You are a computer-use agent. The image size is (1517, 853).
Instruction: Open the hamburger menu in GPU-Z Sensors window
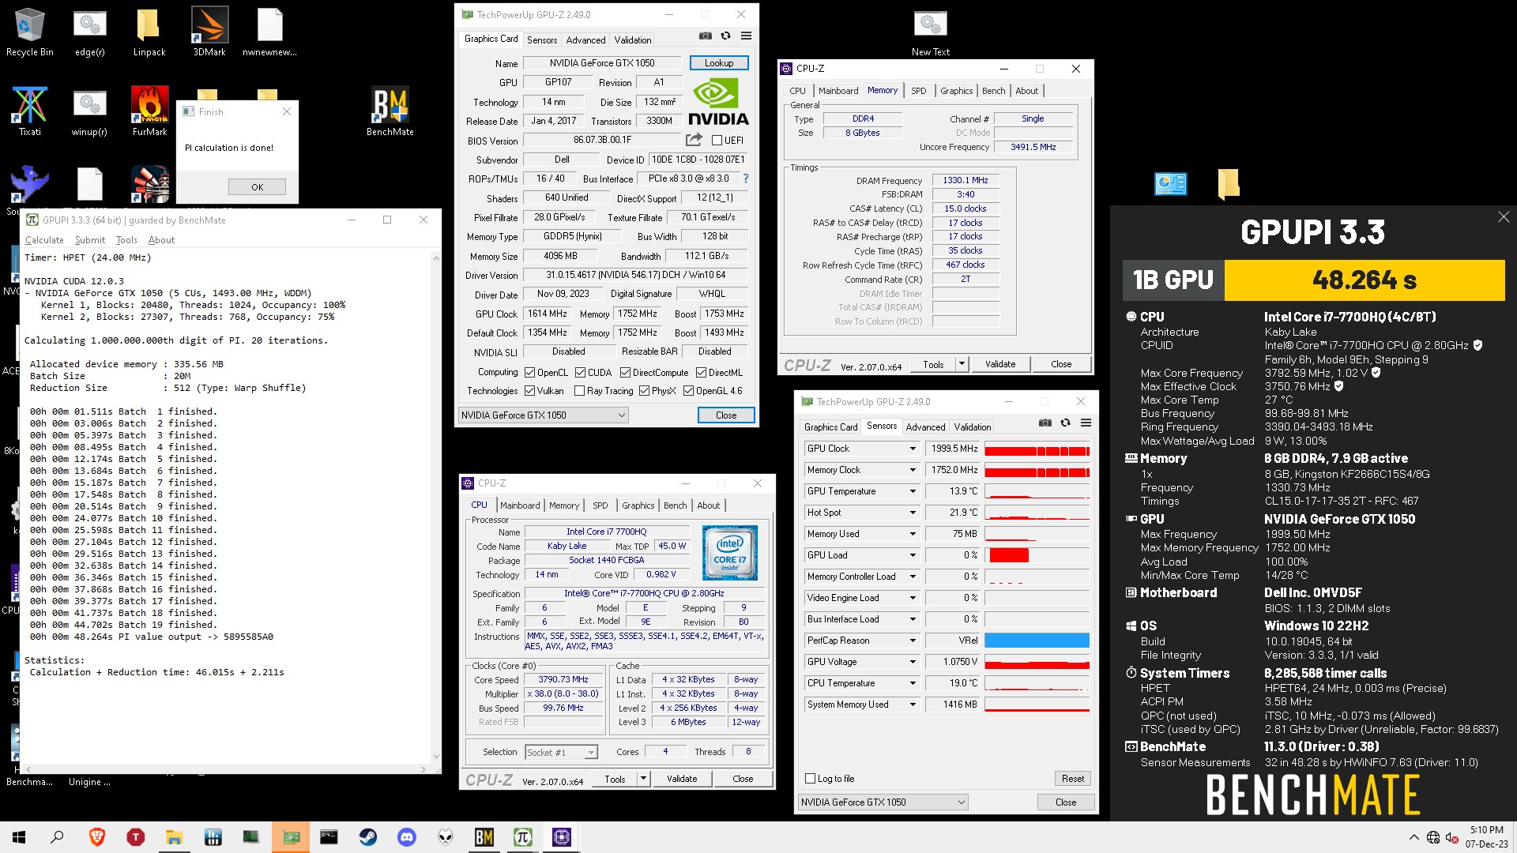click(1086, 423)
